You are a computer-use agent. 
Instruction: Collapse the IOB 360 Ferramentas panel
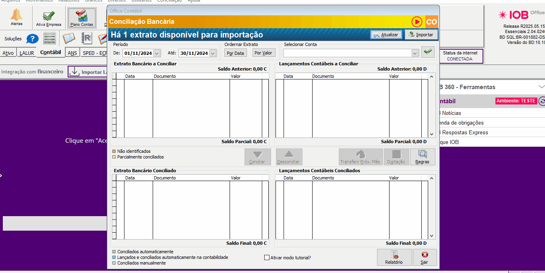pos(541,87)
